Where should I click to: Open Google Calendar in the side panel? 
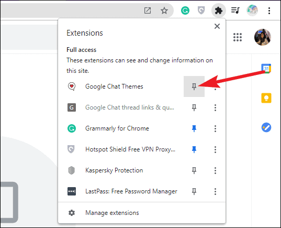pos(266,68)
